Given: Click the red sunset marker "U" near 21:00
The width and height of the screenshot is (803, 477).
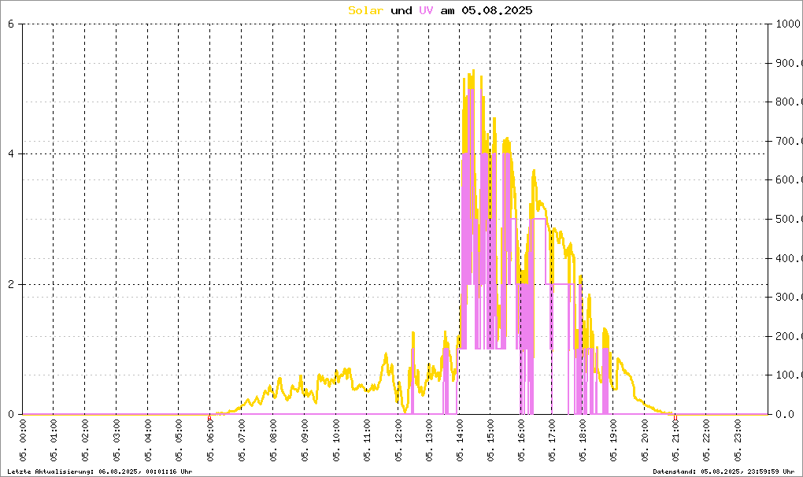Looking at the screenshot, I should click(675, 418).
